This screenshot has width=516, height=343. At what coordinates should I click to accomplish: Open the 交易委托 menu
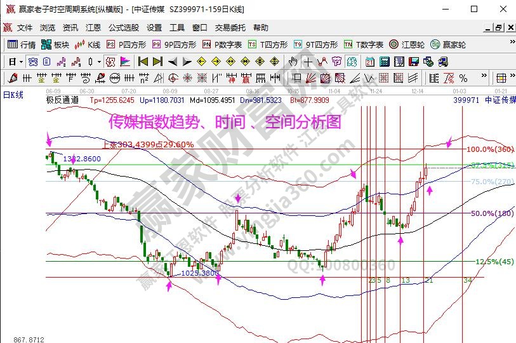pos(230,28)
